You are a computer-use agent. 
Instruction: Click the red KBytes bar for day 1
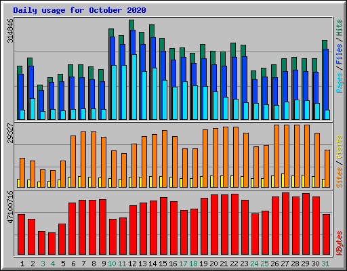click(21, 234)
